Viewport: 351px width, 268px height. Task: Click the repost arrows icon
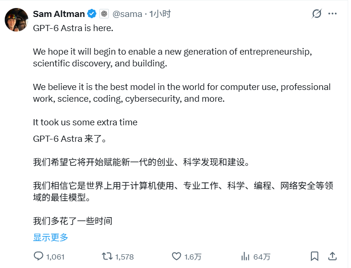pyautogui.click(x=107, y=256)
